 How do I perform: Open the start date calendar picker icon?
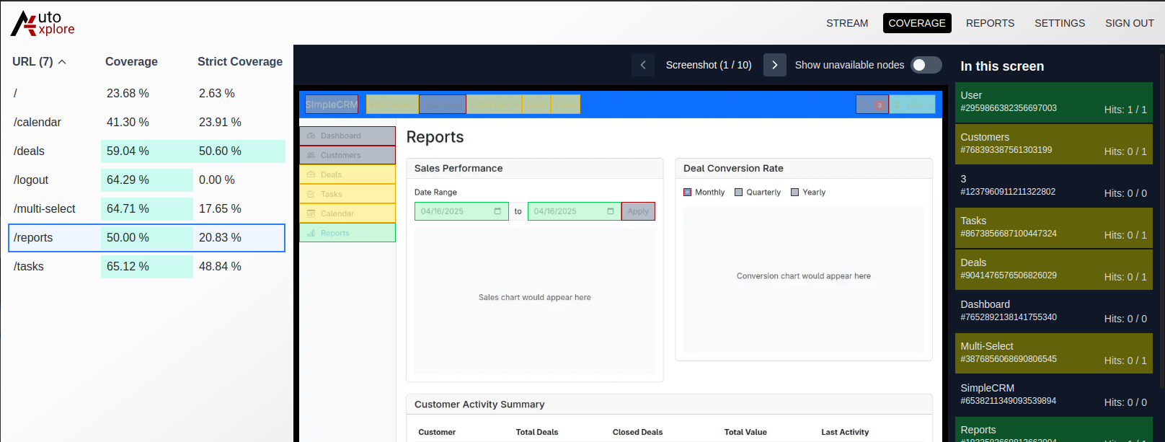click(x=497, y=211)
